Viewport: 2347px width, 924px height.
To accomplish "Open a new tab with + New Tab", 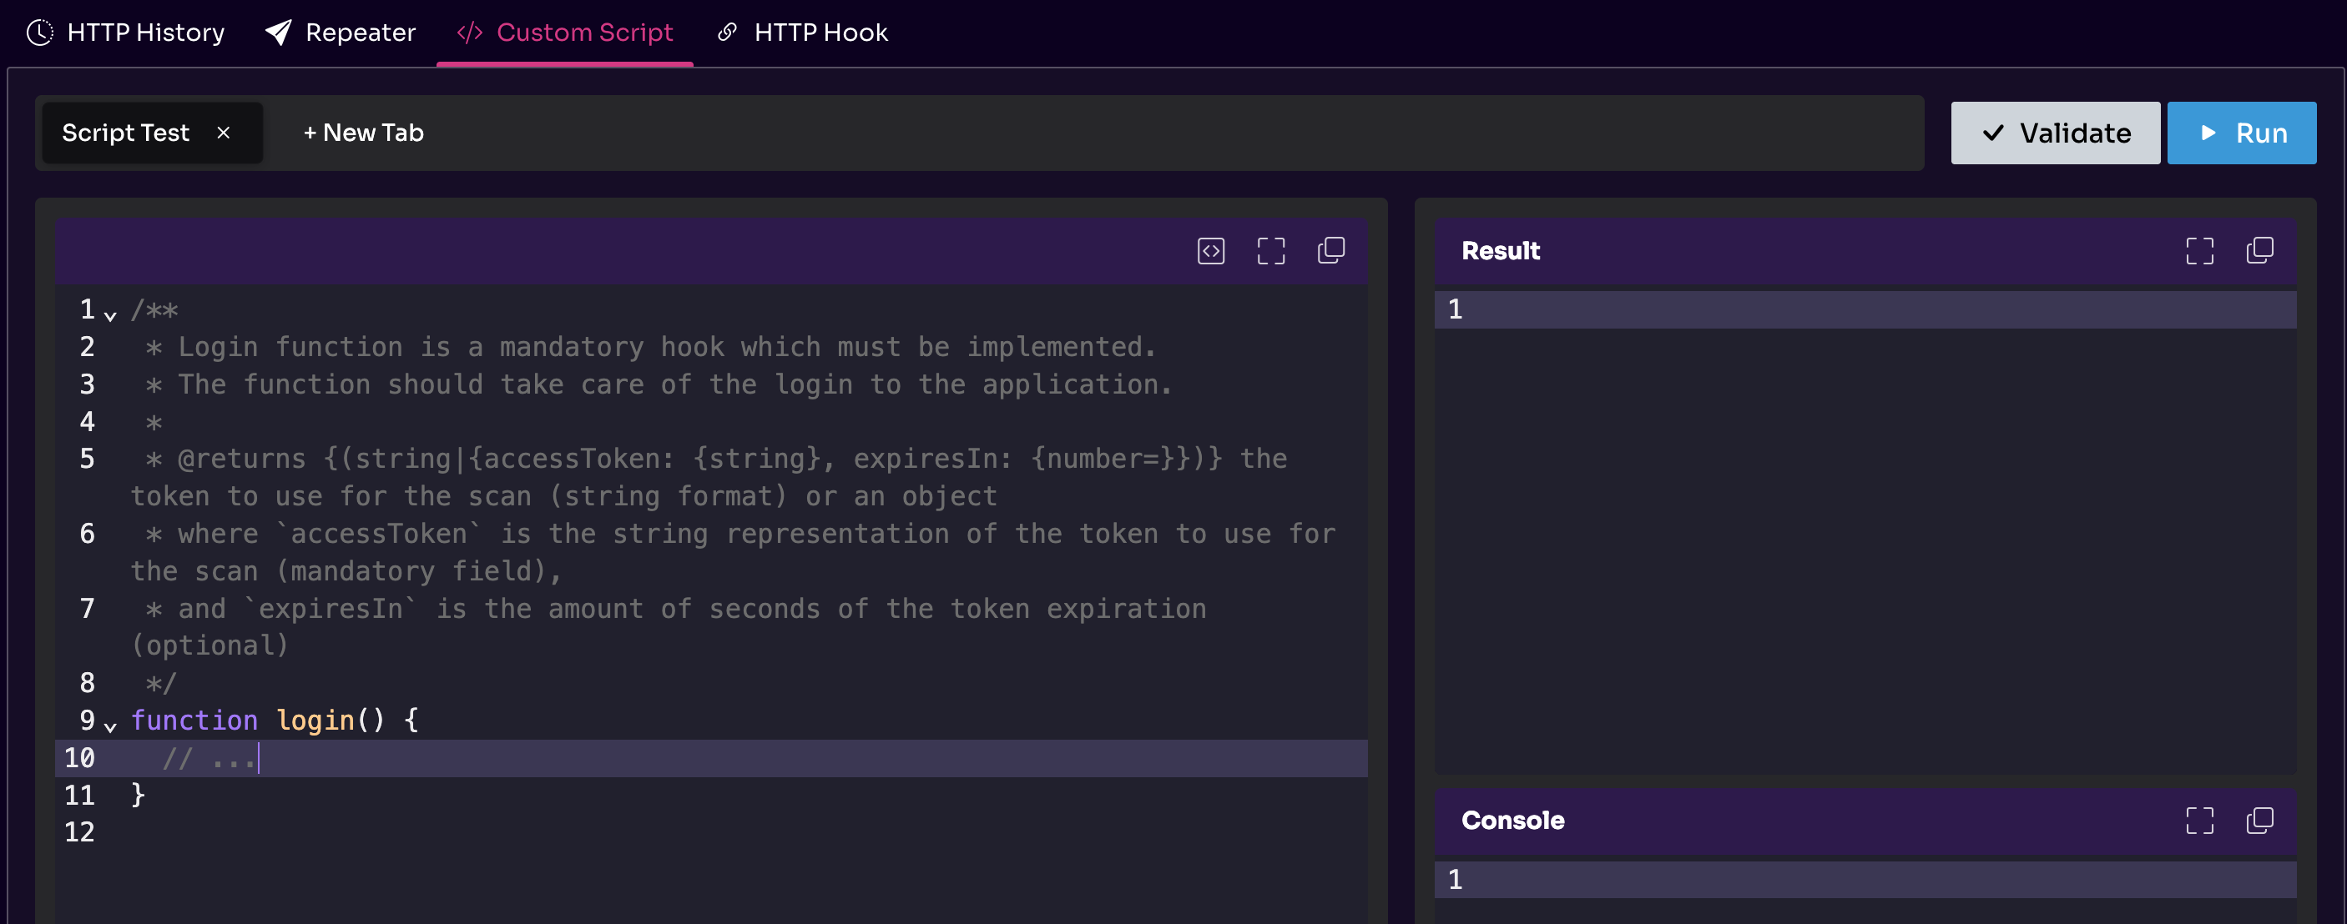I will coord(364,132).
